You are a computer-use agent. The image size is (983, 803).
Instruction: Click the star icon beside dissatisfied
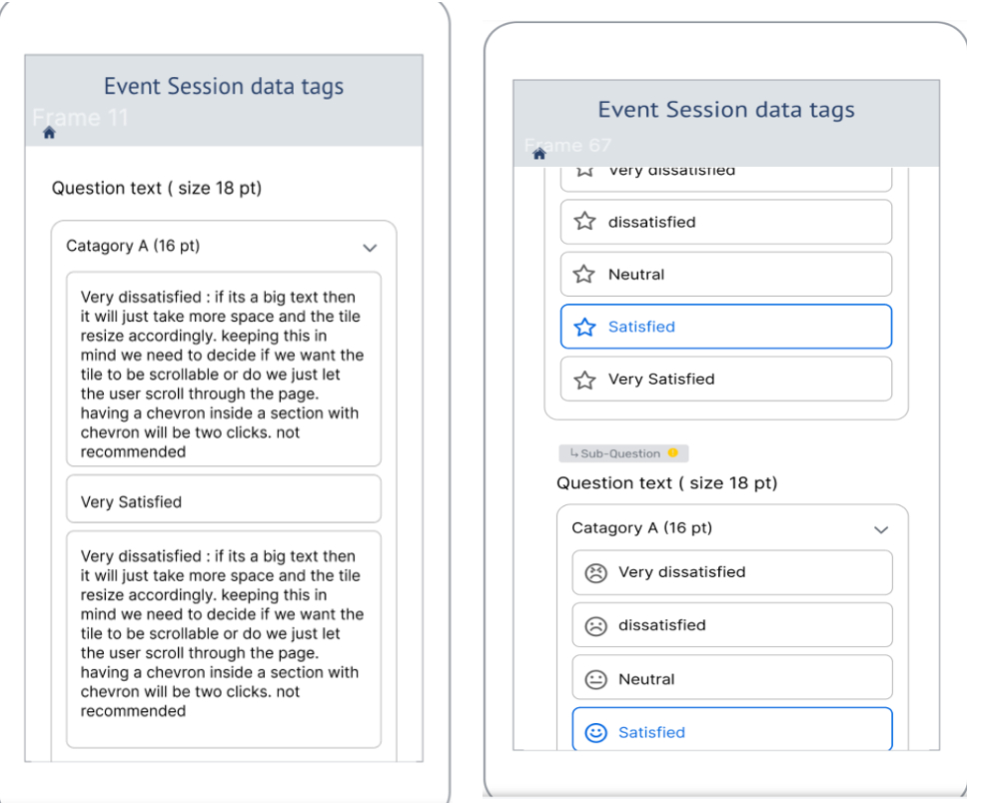585,222
